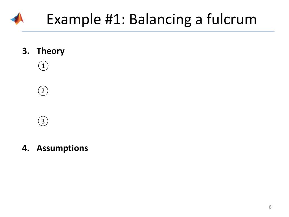
Task: Click blank area below Assumptions heading
Action: click(144, 177)
